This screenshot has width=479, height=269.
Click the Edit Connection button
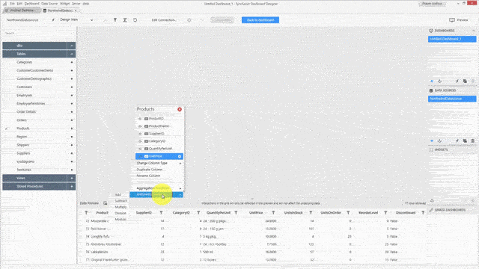click(165, 20)
